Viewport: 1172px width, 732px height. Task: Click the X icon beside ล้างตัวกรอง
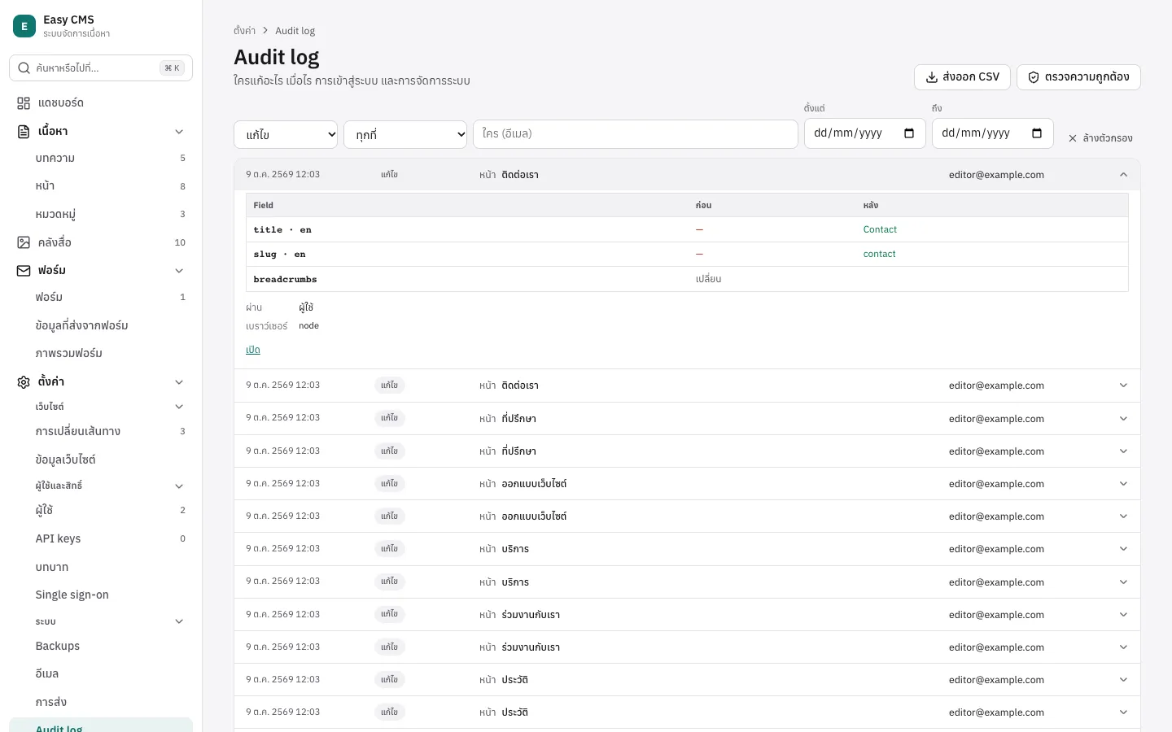coord(1073,138)
